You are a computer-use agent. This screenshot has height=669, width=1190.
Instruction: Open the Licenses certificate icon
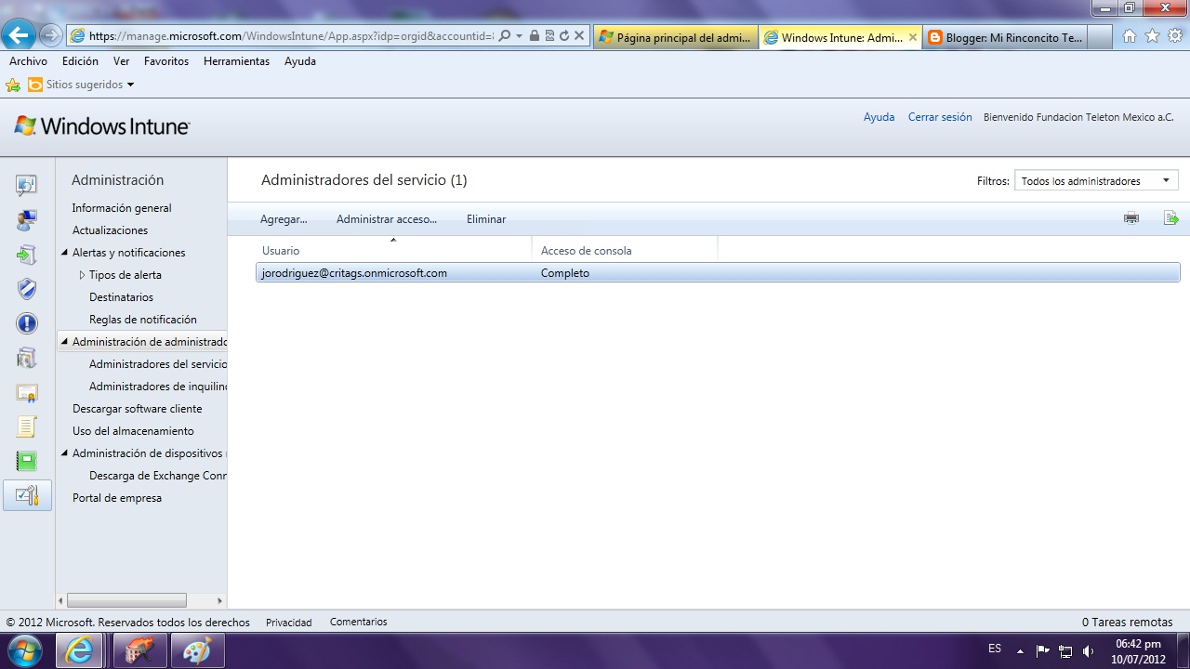(x=27, y=393)
